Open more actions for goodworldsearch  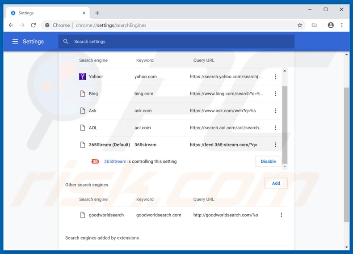coord(281,215)
